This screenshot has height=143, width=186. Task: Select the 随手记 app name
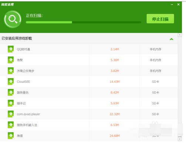pyautogui.click(x=21, y=103)
